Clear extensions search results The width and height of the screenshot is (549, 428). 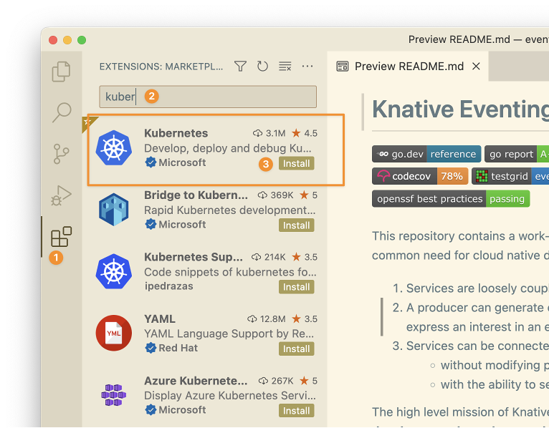click(x=285, y=67)
